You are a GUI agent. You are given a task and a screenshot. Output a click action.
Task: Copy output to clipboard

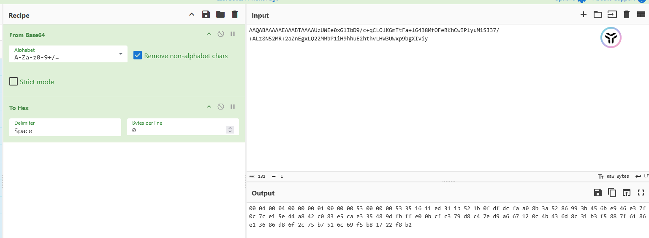tap(612, 193)
